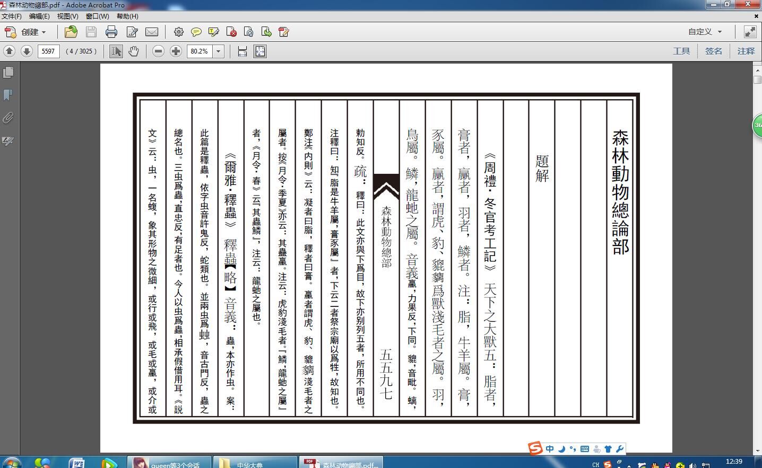Screen dimensions: 762x468
Task: Click the page number input field
Action: coord(48,51)
